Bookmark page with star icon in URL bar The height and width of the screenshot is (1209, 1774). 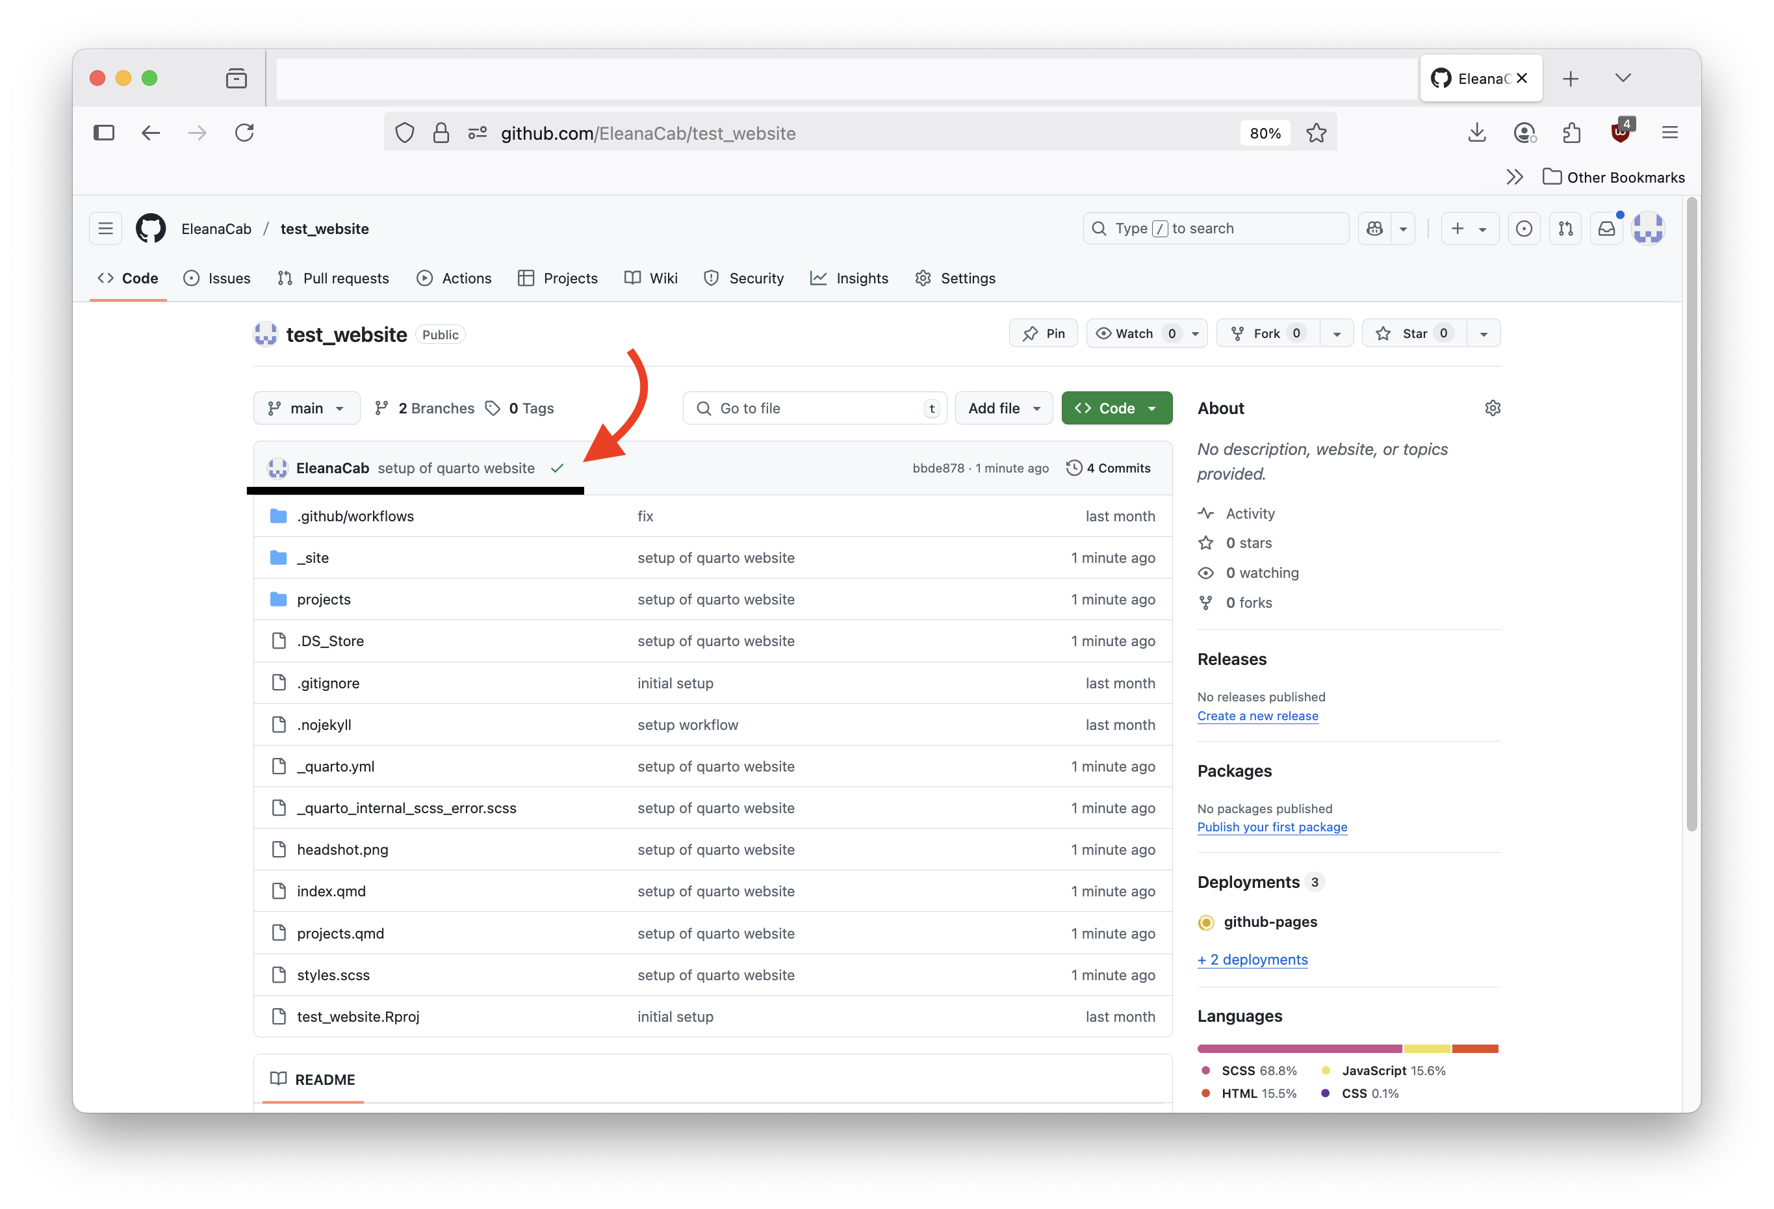coord(1316,133)
